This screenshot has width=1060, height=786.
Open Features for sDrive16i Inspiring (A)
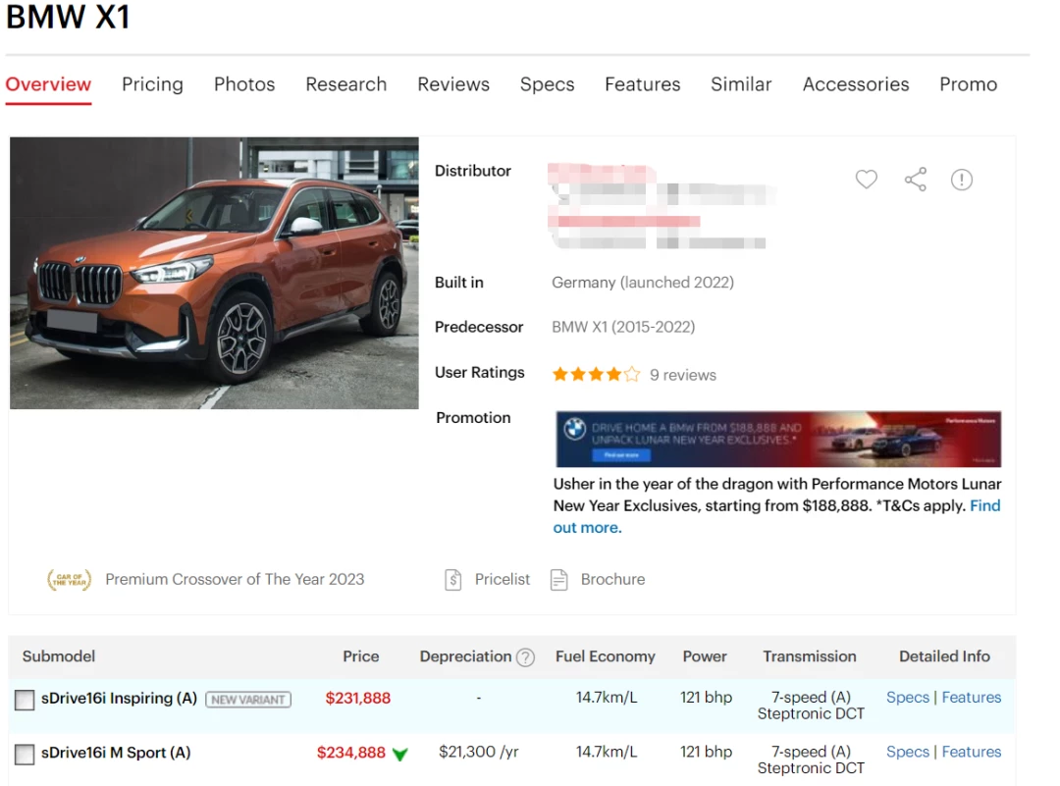(x=972, y=698)
